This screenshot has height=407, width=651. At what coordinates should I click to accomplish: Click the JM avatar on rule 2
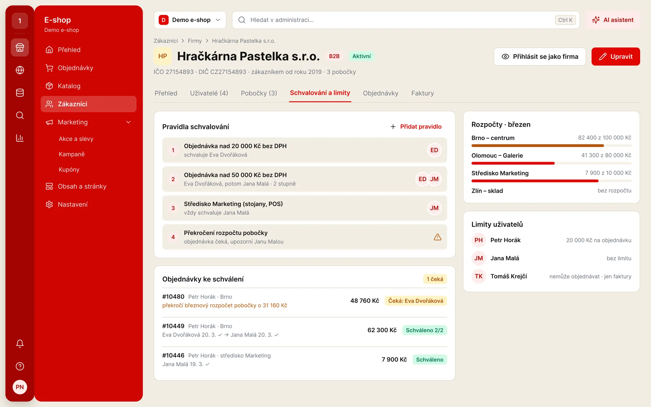[x=434, y=179]
